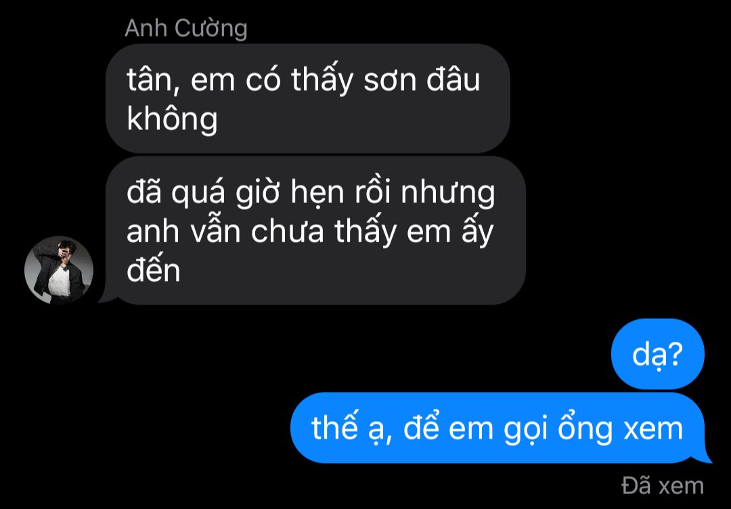
Task: Tap the blue "dạ?" message bubble
Action: click(x=657, y=354)
